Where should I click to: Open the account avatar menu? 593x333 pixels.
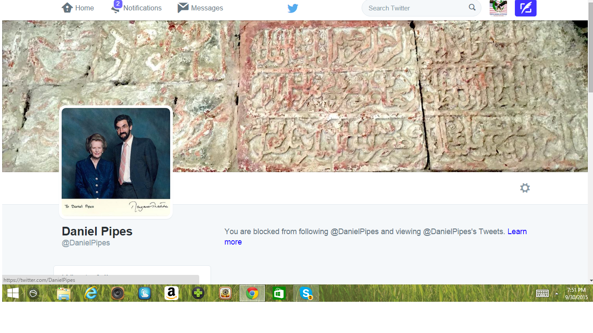tap(498, 8)
